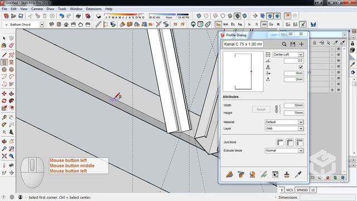This screenshot has width=357, height=201.
Task: Click the rotation angle 0.0 field
Action: pos(294,61)
